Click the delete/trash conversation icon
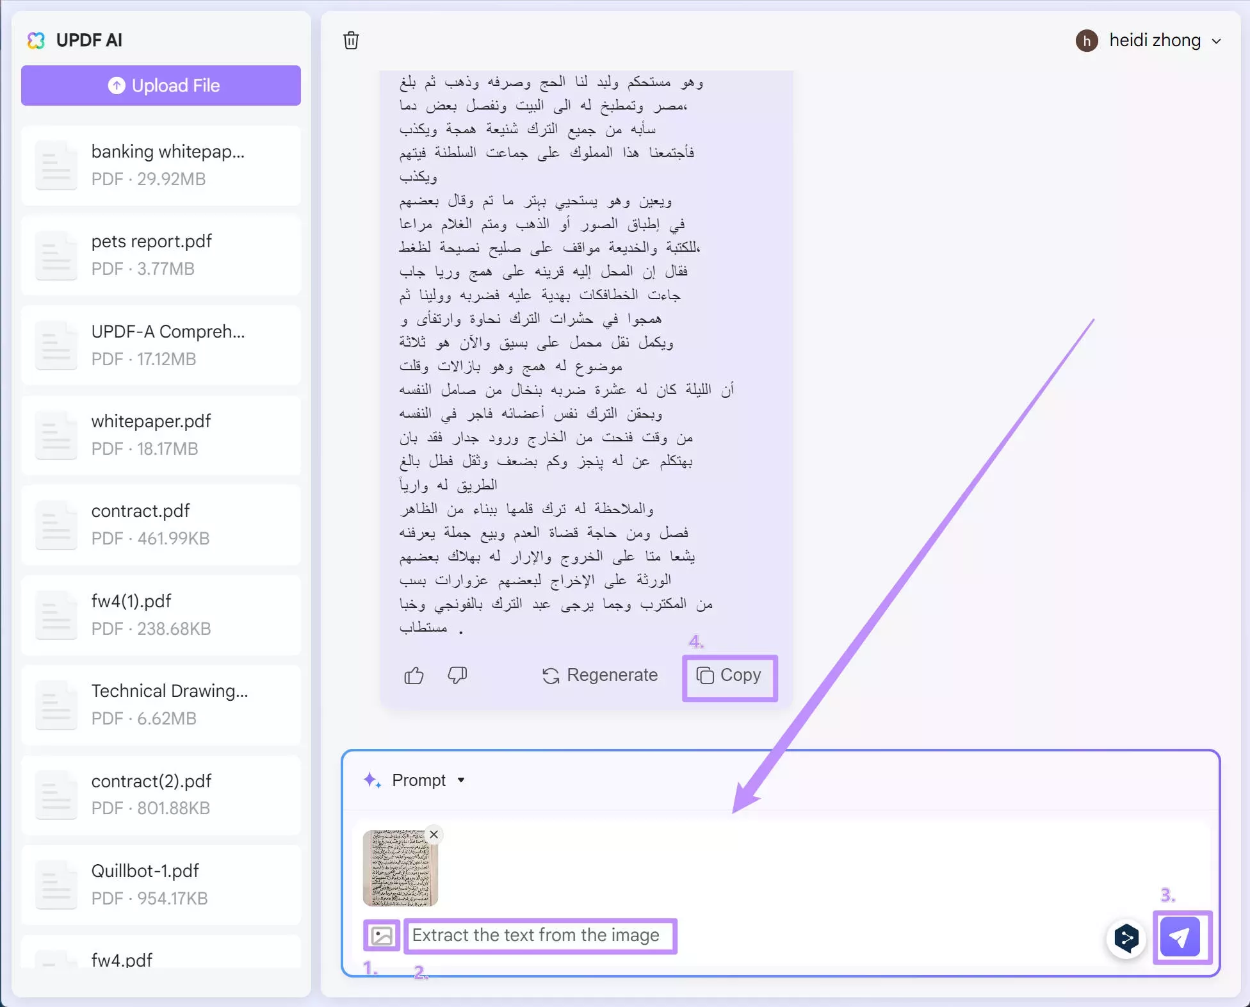Screen dimensions: 1250x1007 pyautogui.click(x=354, y=41)
